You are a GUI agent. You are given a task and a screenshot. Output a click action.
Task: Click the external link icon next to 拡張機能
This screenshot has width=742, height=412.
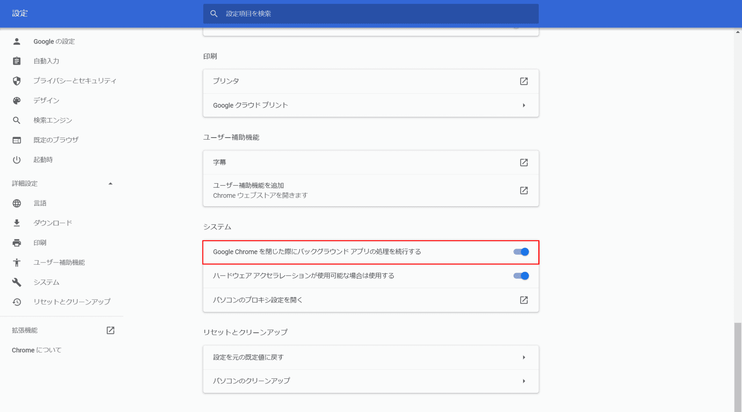tap(111, 330)
